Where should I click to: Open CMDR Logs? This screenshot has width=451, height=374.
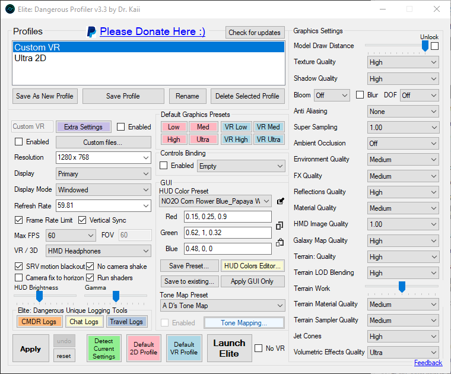(39, 322)
